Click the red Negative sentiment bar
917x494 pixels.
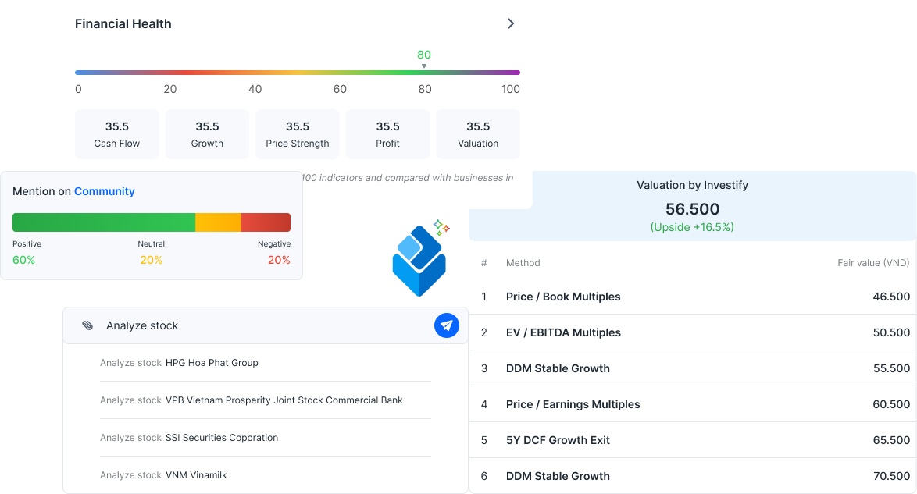point(266,222)
